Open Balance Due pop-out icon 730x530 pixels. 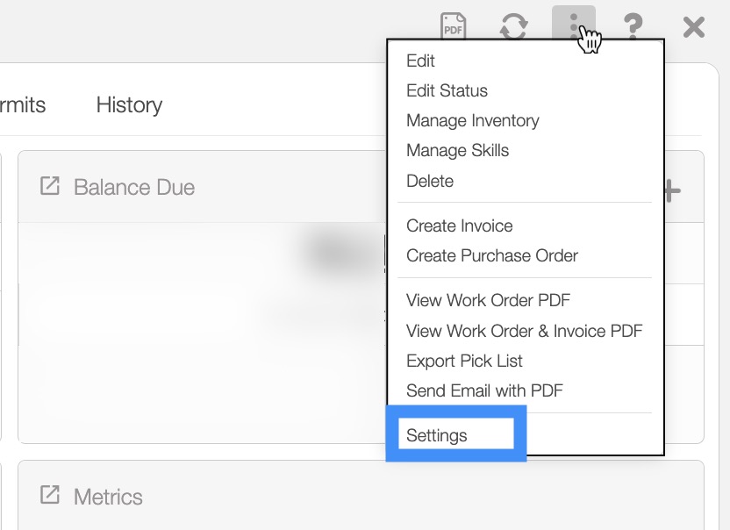pyautogui.click(x=50, y=186)
